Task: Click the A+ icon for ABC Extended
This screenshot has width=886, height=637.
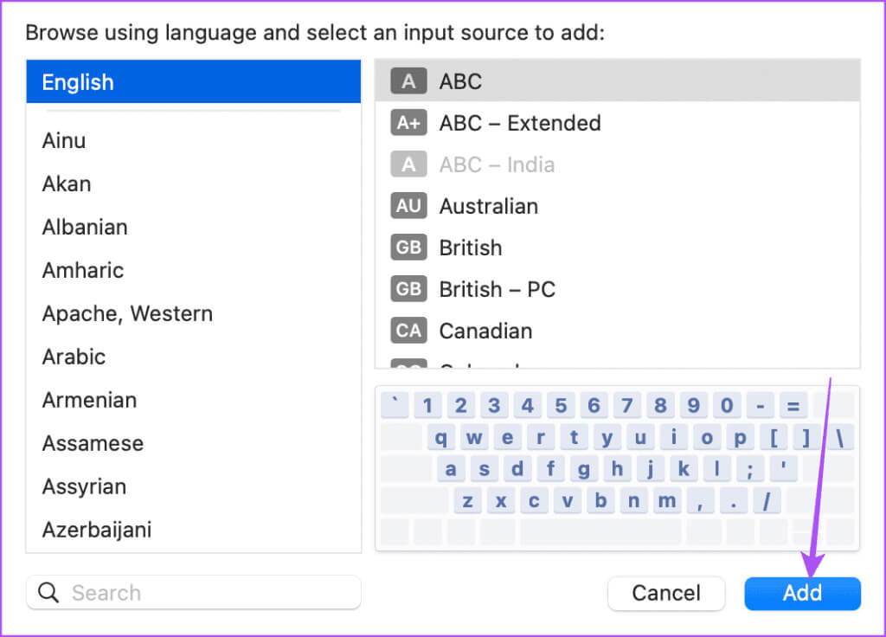Action: pos(408,123)
